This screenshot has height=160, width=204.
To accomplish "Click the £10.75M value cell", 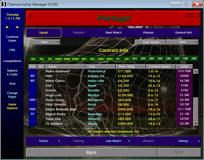I will click(x=184, y=71).
